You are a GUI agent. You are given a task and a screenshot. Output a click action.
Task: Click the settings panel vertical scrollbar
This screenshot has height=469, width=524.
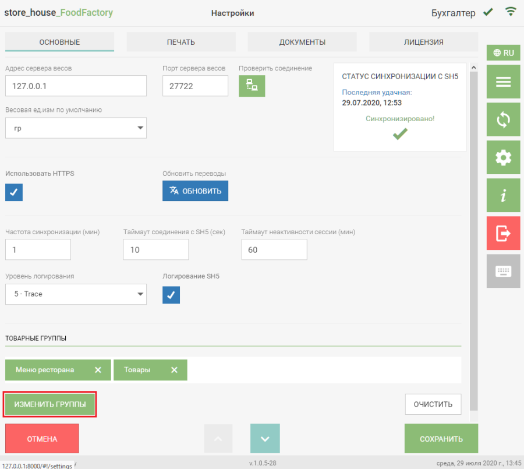(473, 233)
